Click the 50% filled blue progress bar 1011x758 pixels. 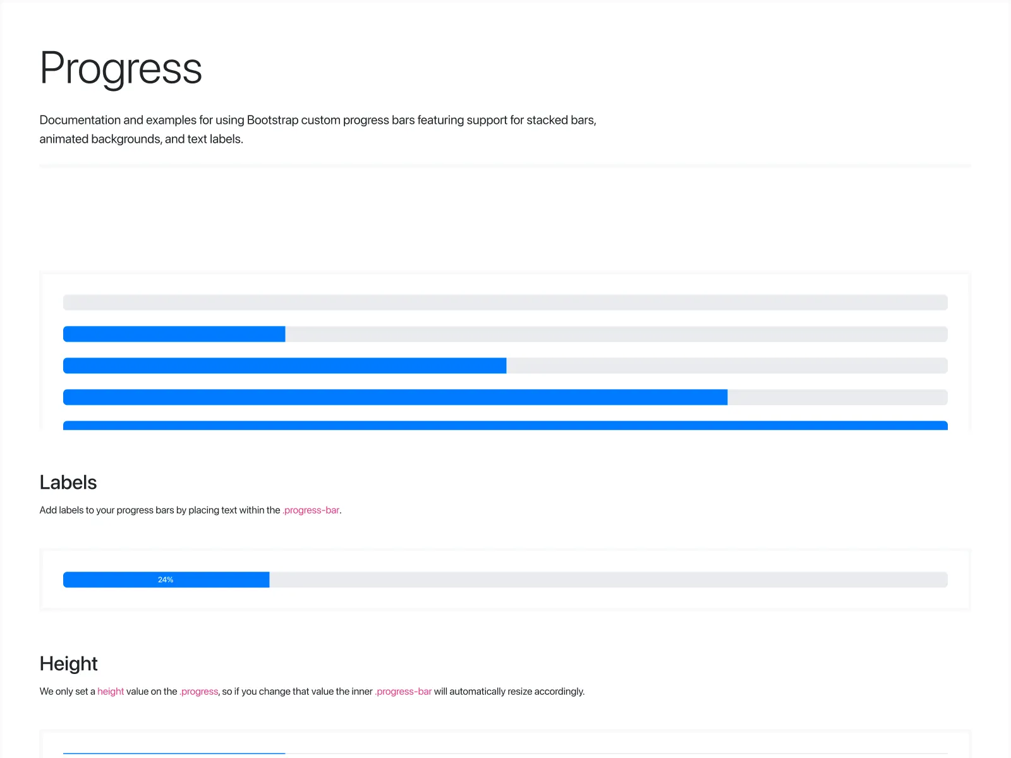click(284, 365)
